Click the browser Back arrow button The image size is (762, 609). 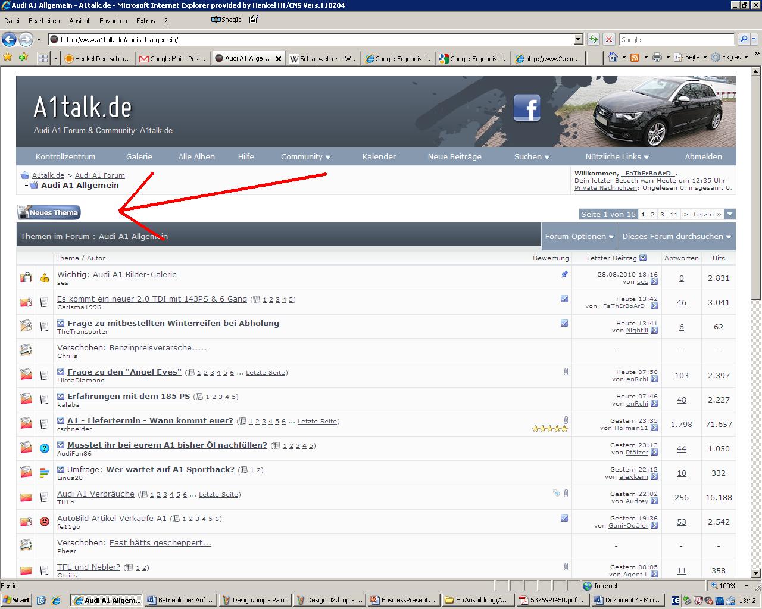9,40
